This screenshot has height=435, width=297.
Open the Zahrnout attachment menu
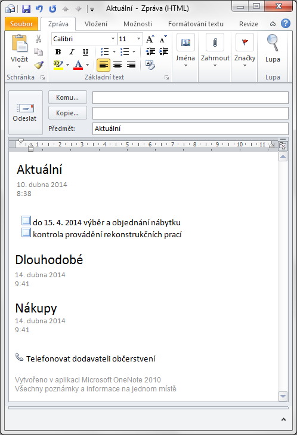[x=215, y=50]
